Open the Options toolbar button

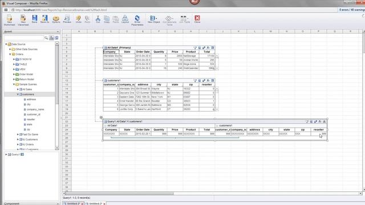(56, 19)
